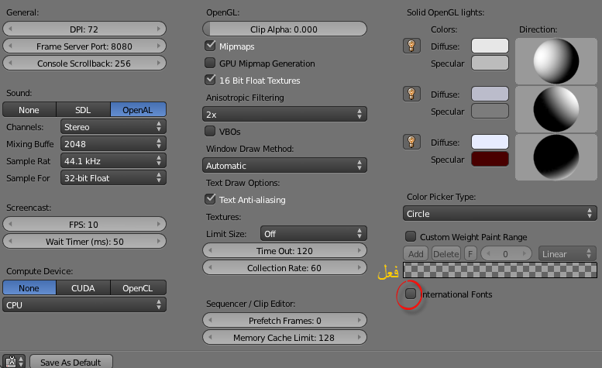The image size is (602, 368).
Task: Open the Channels Stereo dropdown
Action: tap(113, 126)
